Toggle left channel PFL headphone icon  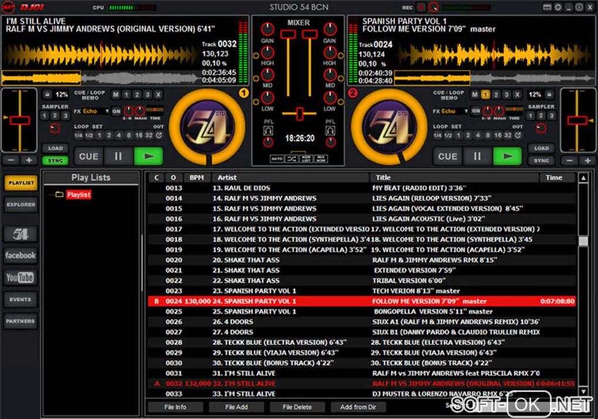pyautogui.click(x=268, y=131)
